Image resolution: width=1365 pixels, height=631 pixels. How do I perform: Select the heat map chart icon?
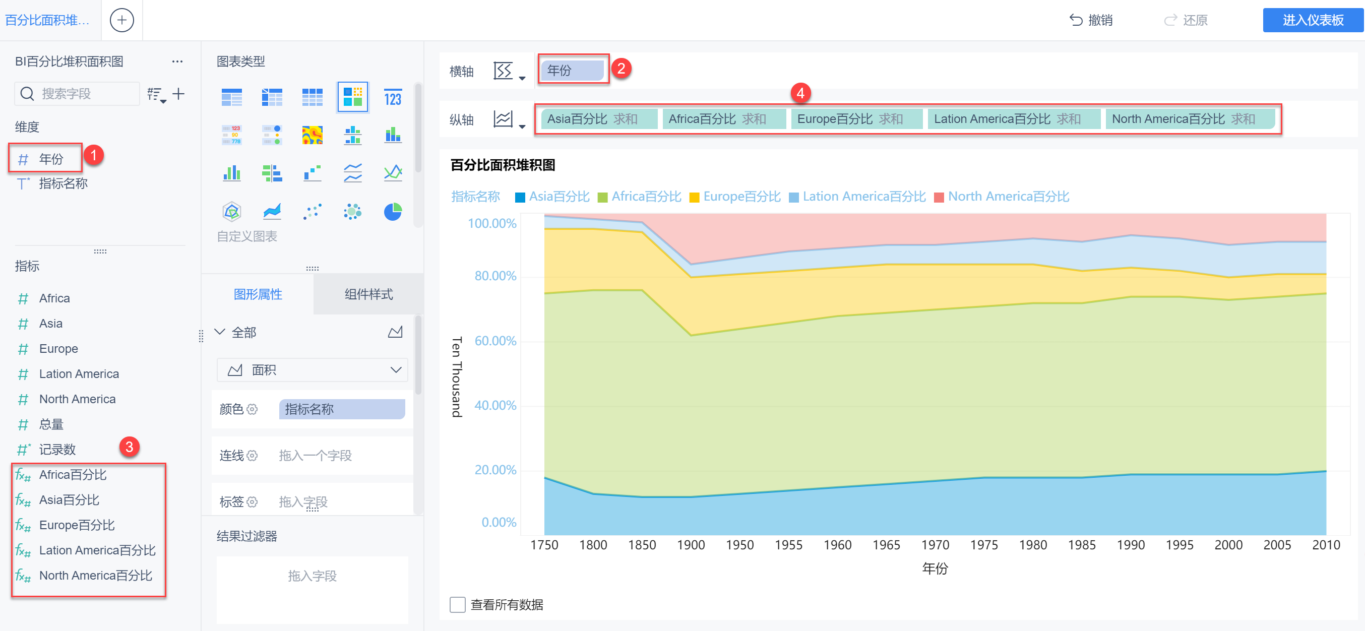tap(312, 135)
